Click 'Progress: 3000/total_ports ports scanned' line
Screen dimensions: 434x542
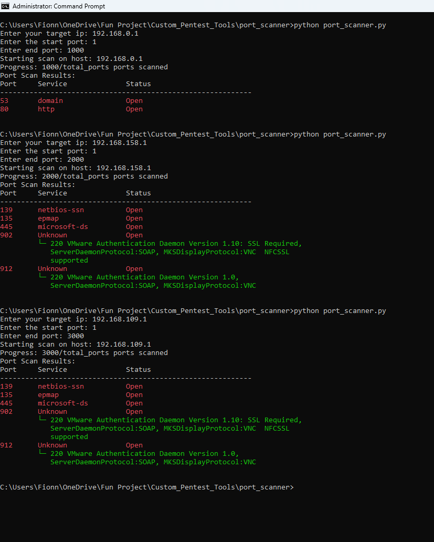84,353
